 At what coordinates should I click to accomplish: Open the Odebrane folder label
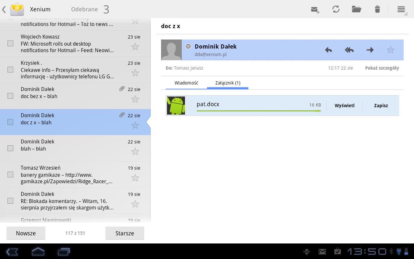coord(84,9)
